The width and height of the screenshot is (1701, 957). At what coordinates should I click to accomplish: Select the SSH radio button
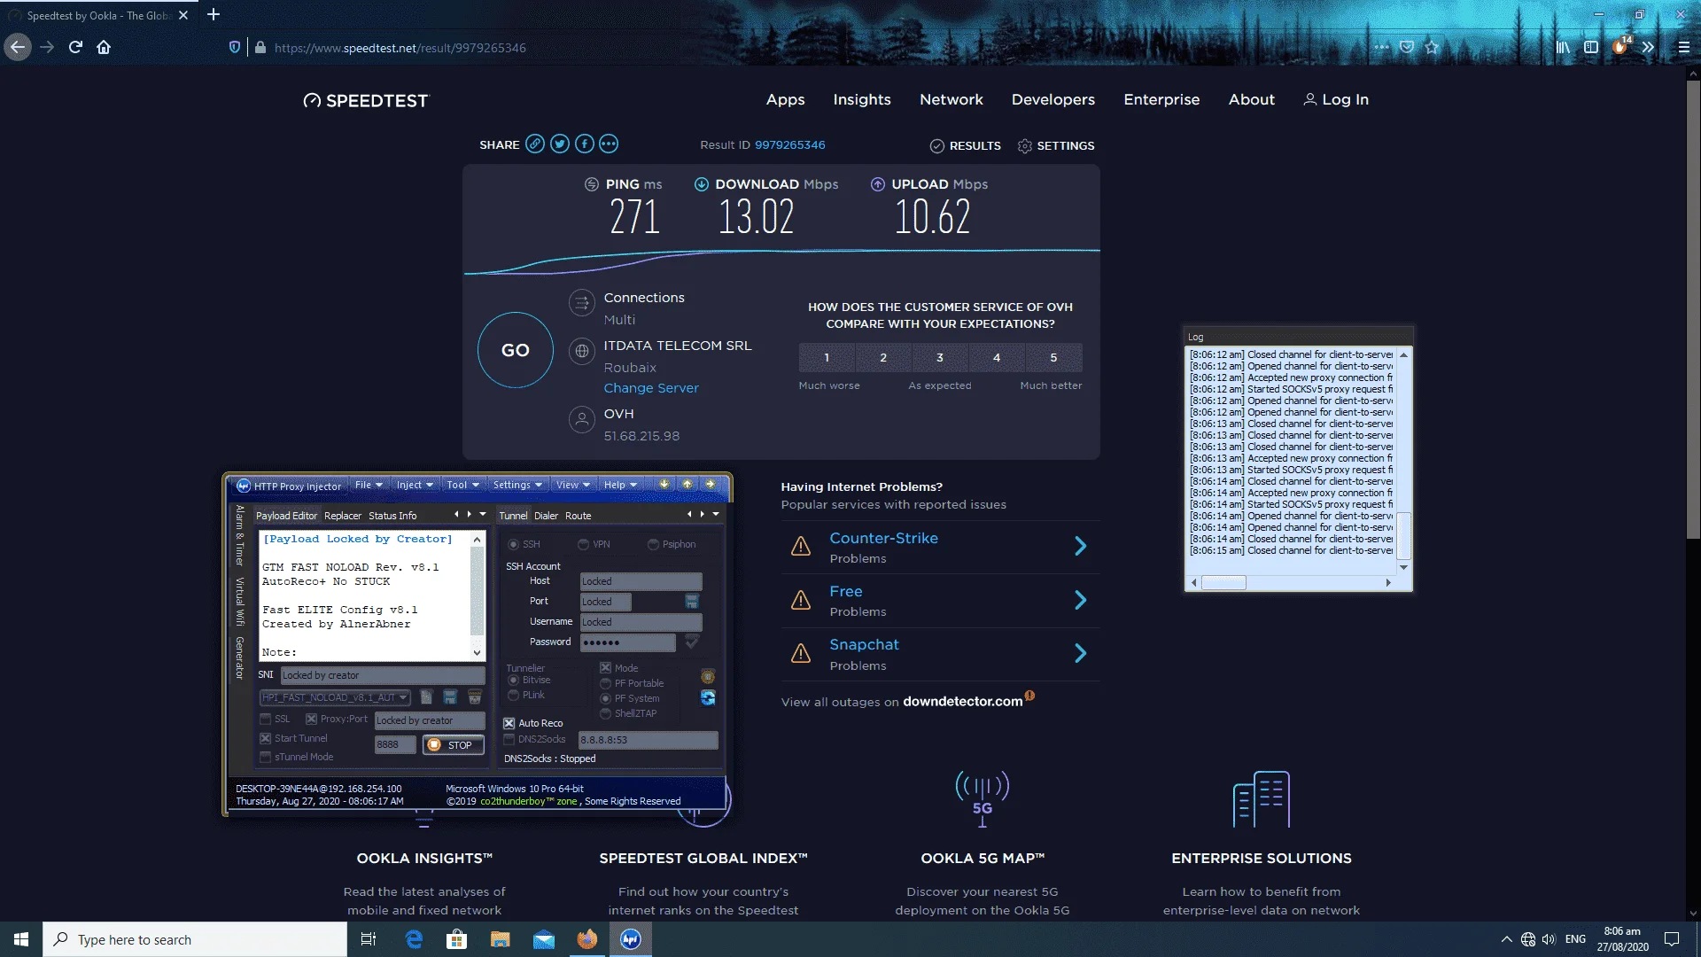[514, 544]
